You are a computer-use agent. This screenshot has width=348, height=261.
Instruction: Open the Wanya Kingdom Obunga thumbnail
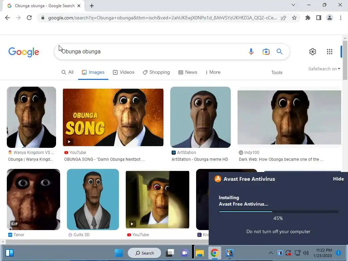click(x=31, y=117)
